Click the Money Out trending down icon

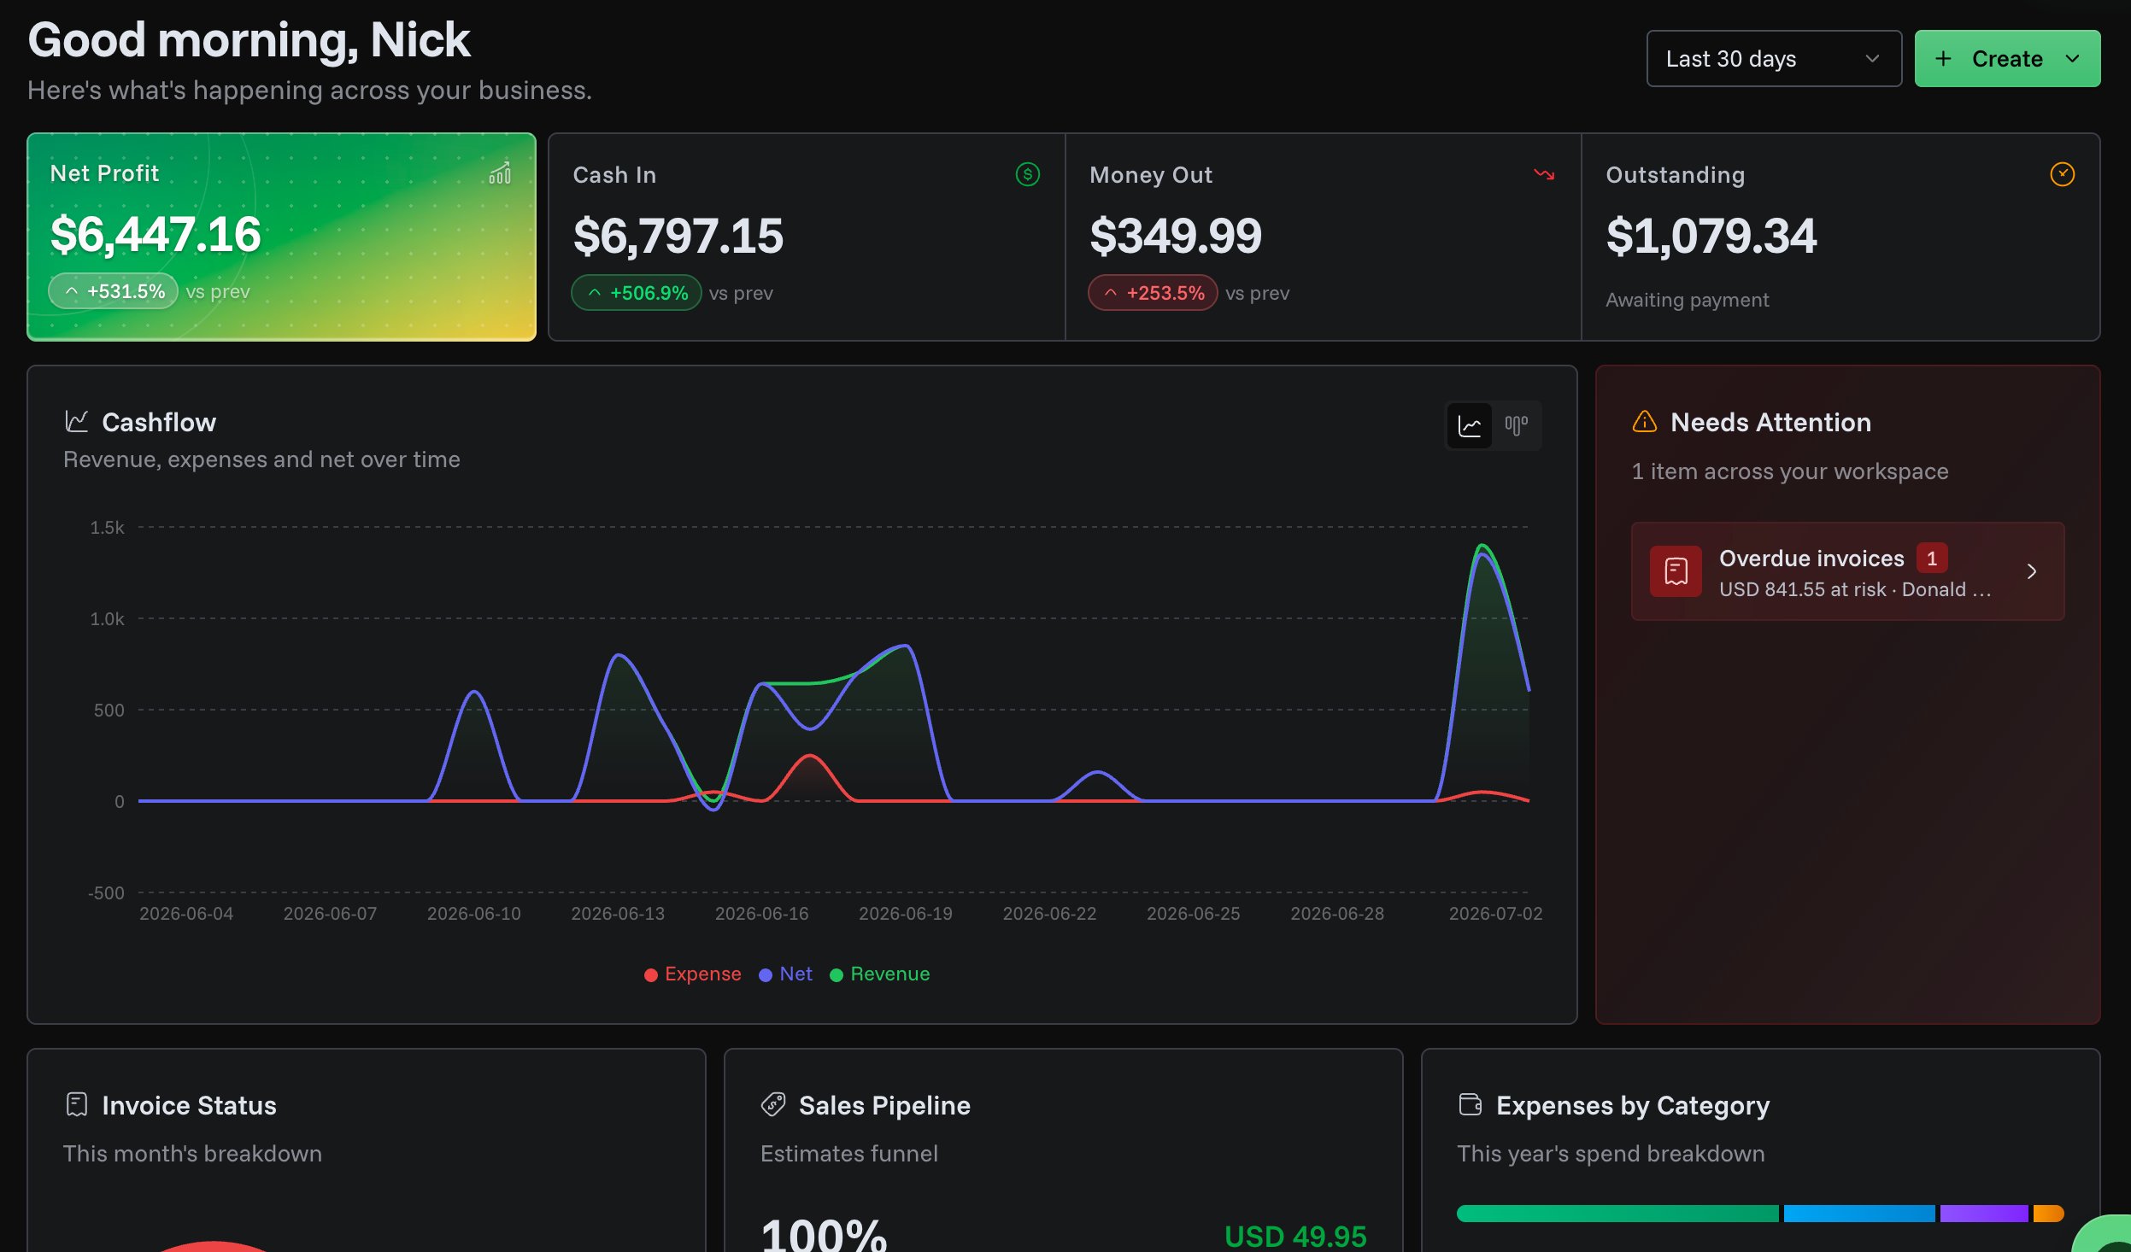pyautogui.click(x=1544, y=174)
